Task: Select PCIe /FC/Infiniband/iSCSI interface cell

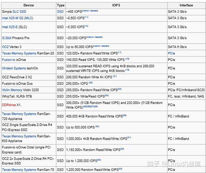Action: [x=186, y=90]
